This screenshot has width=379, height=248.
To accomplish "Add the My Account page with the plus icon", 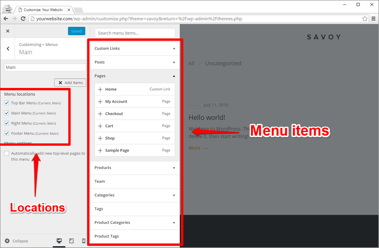I will [x=100, y=102].
